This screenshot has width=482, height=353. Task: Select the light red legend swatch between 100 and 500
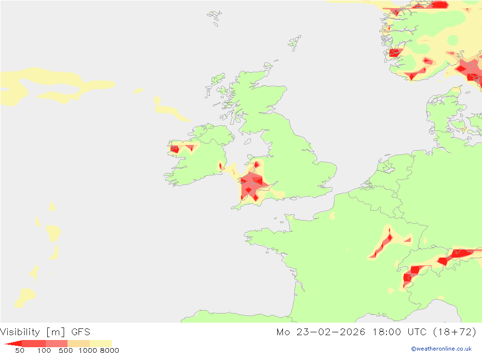click(56, 343)
